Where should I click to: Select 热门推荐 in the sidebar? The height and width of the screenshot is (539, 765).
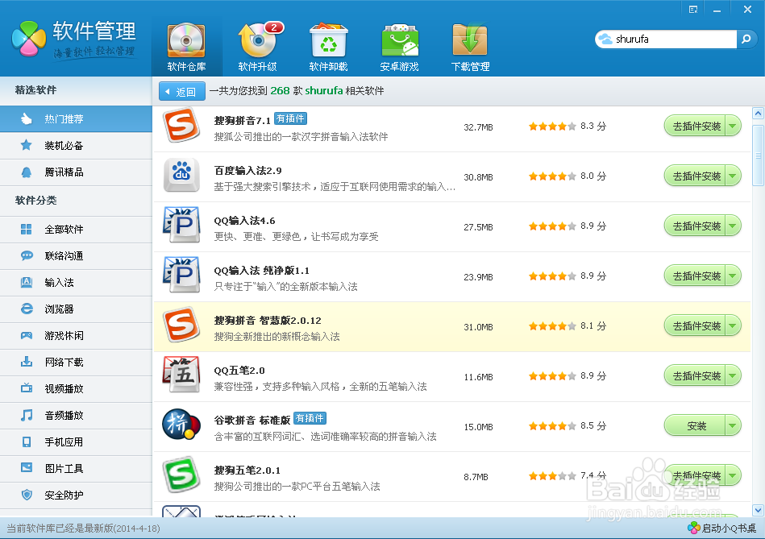[76, 119]
